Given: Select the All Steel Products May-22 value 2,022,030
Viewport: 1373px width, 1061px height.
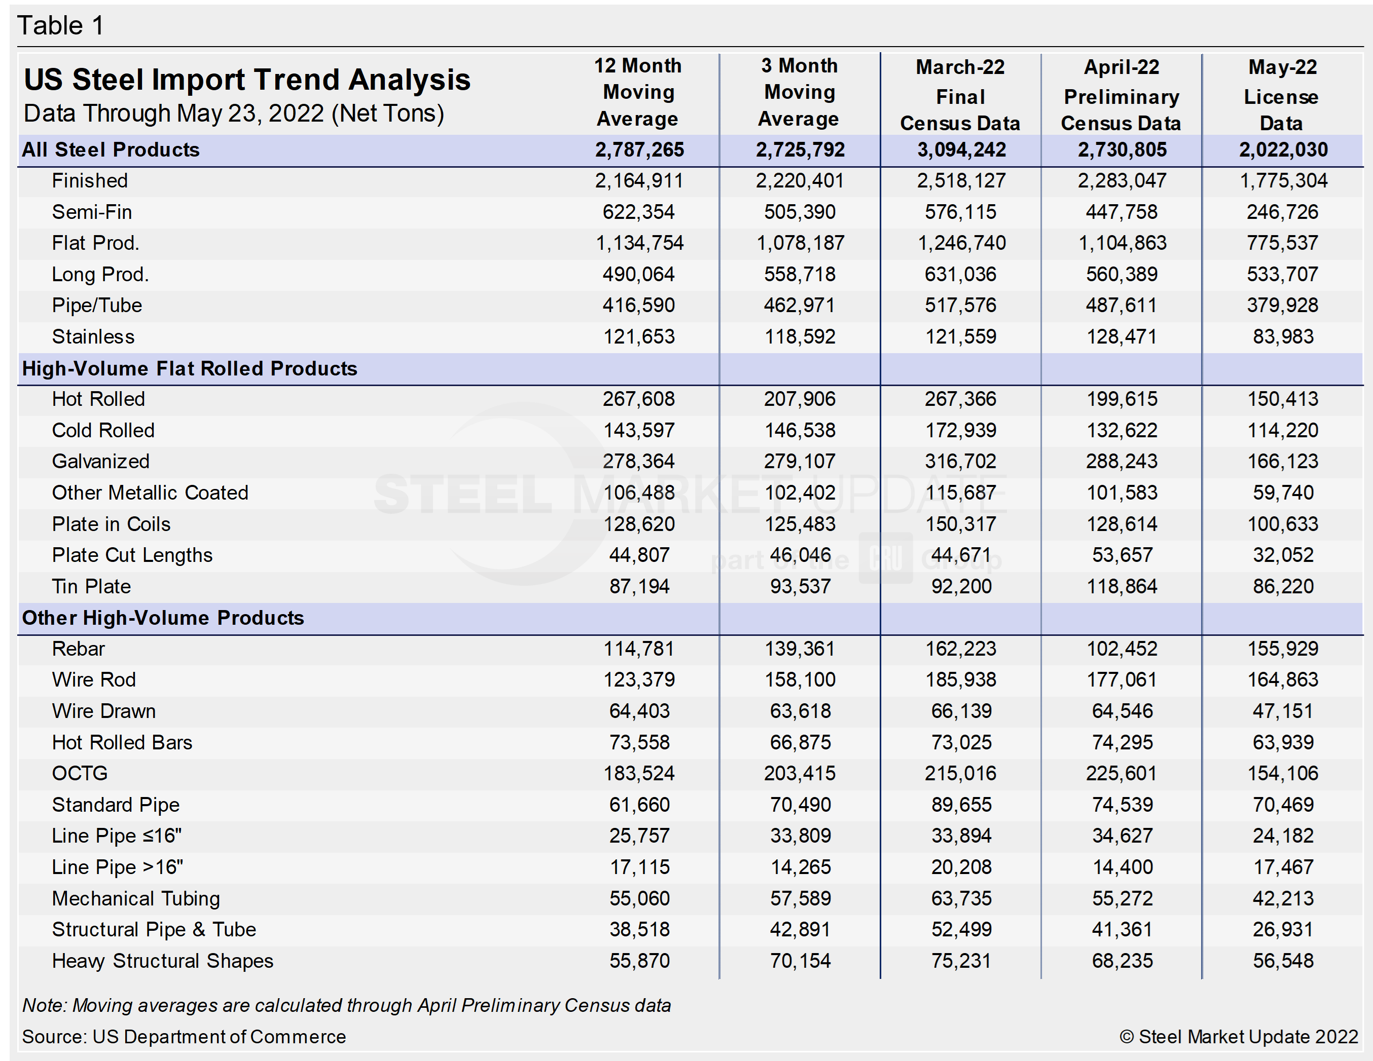Looking at the screenshot, I should point(1283,150).
